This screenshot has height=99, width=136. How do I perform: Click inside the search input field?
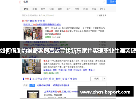[x=63, y=2]
